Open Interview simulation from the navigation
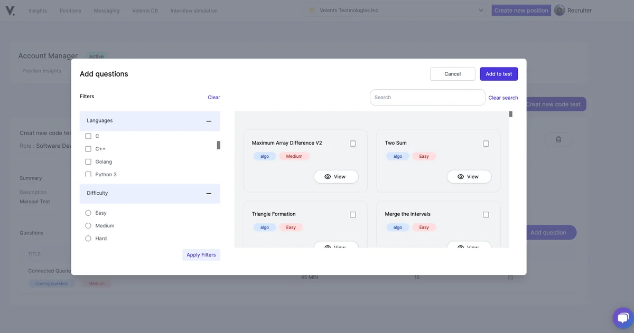Screen dimensions: 634x333 point(194,11)
